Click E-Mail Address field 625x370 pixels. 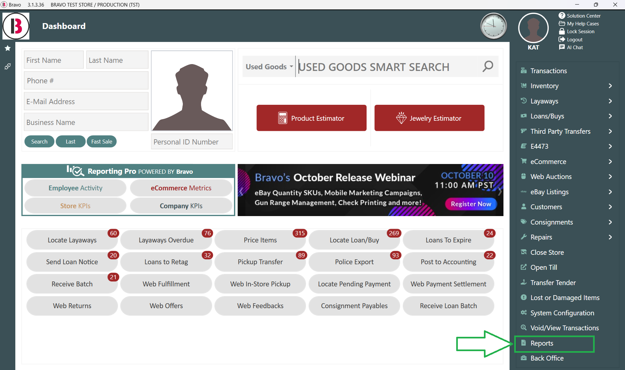click(x=86, y=101)
